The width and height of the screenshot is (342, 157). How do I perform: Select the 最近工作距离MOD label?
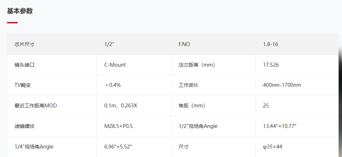(x=36, y=106)
